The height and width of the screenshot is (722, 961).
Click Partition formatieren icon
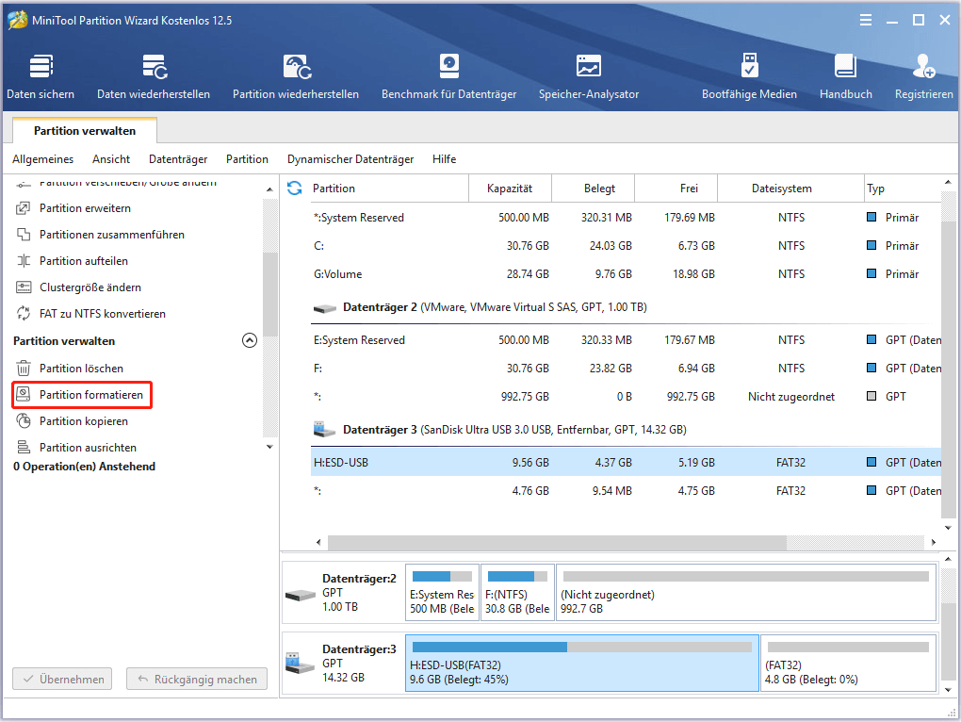[x=24, y=395]
